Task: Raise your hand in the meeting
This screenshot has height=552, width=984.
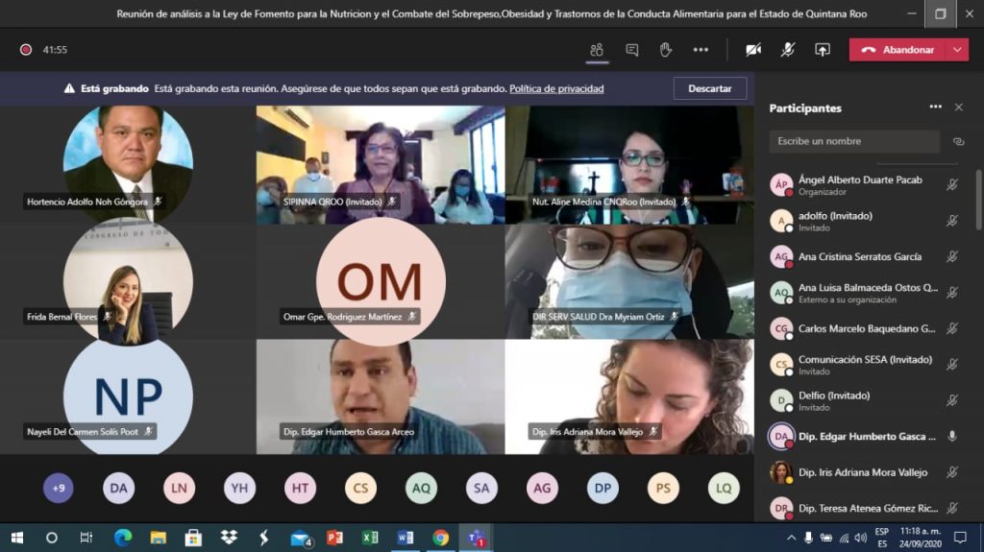Action: (665, 50)
